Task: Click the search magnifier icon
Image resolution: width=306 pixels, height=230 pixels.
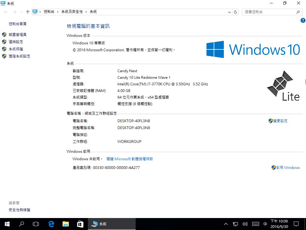Action: [298, 12]
